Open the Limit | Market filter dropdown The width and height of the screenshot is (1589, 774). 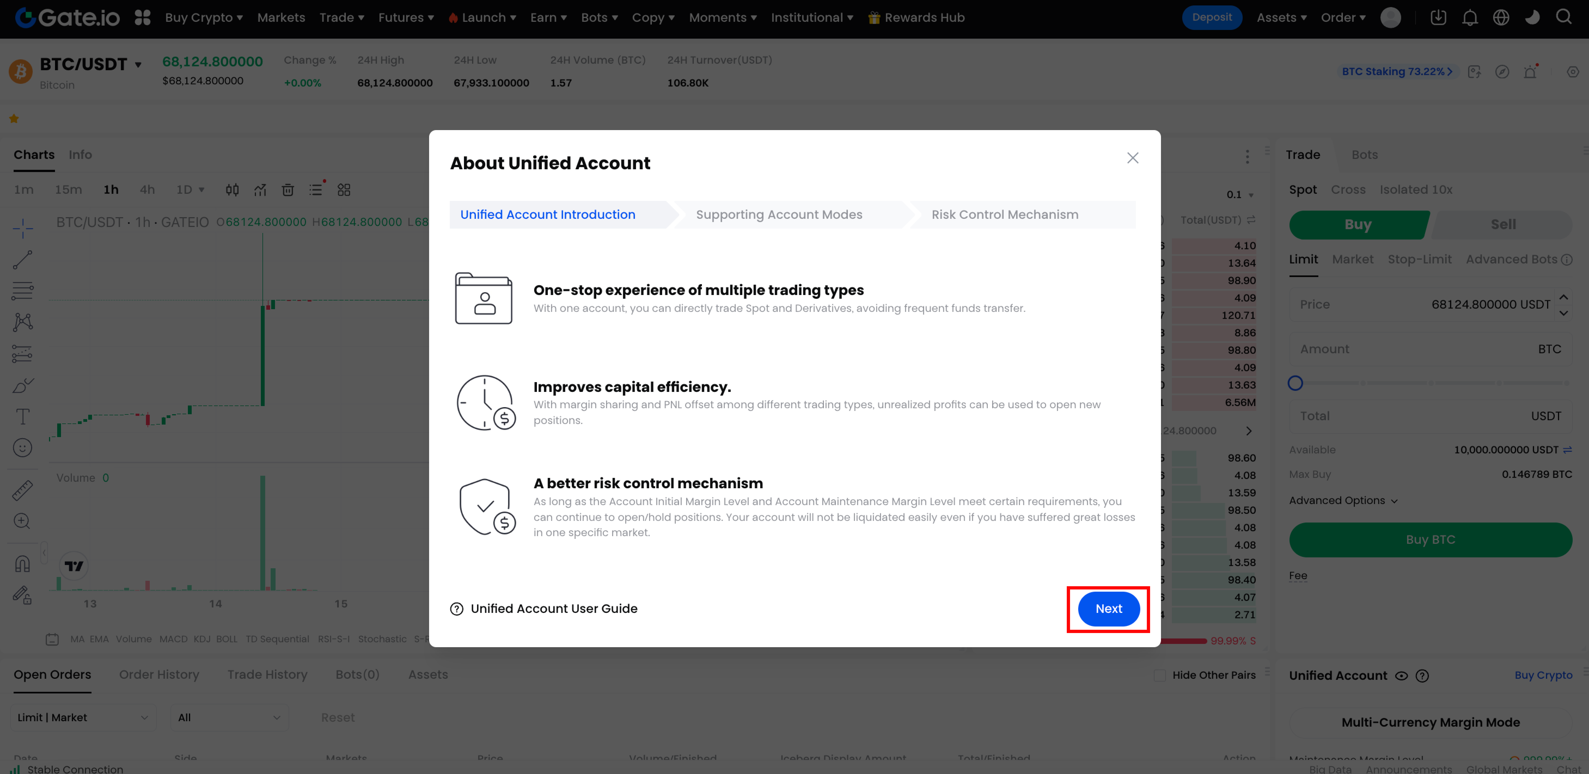[x=83, y=717]
